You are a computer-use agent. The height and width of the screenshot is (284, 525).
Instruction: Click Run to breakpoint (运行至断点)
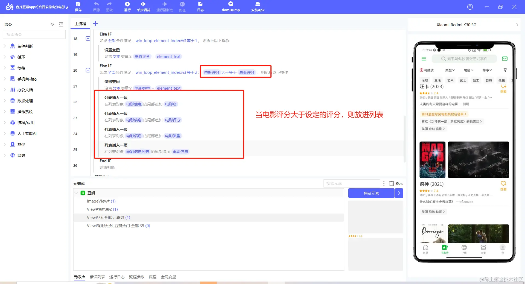point(164,7)
